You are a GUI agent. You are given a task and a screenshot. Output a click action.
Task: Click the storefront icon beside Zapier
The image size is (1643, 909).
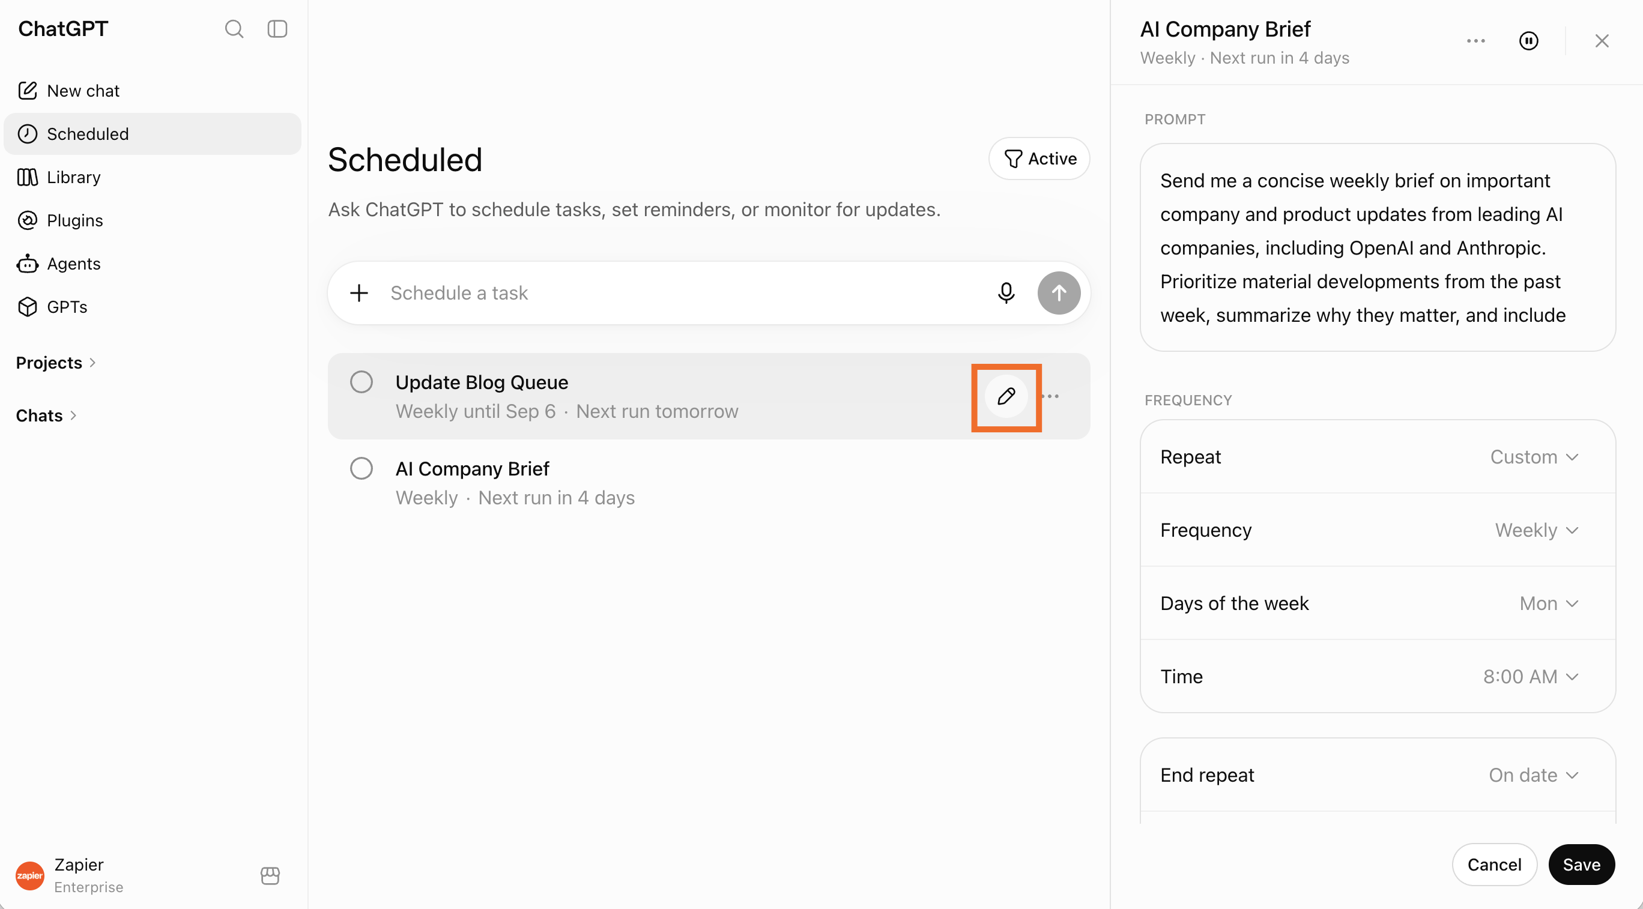pyautogui.click(x=270, y=875)
